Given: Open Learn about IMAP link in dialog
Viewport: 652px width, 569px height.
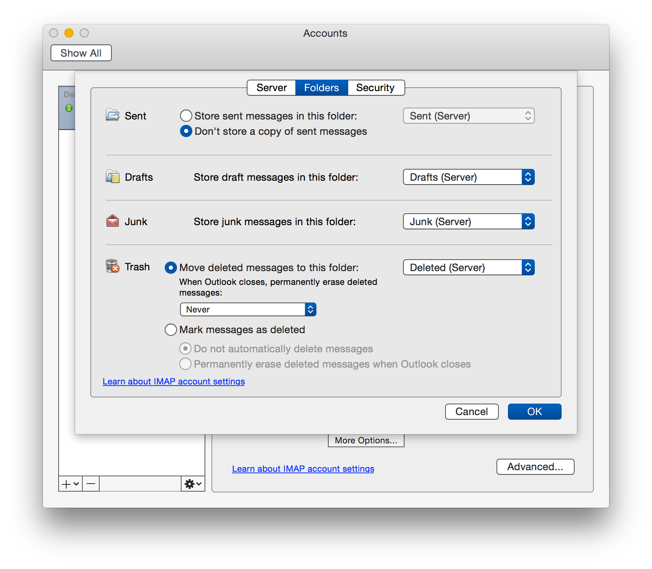Looking at the screenshot, I should [174, 381].
